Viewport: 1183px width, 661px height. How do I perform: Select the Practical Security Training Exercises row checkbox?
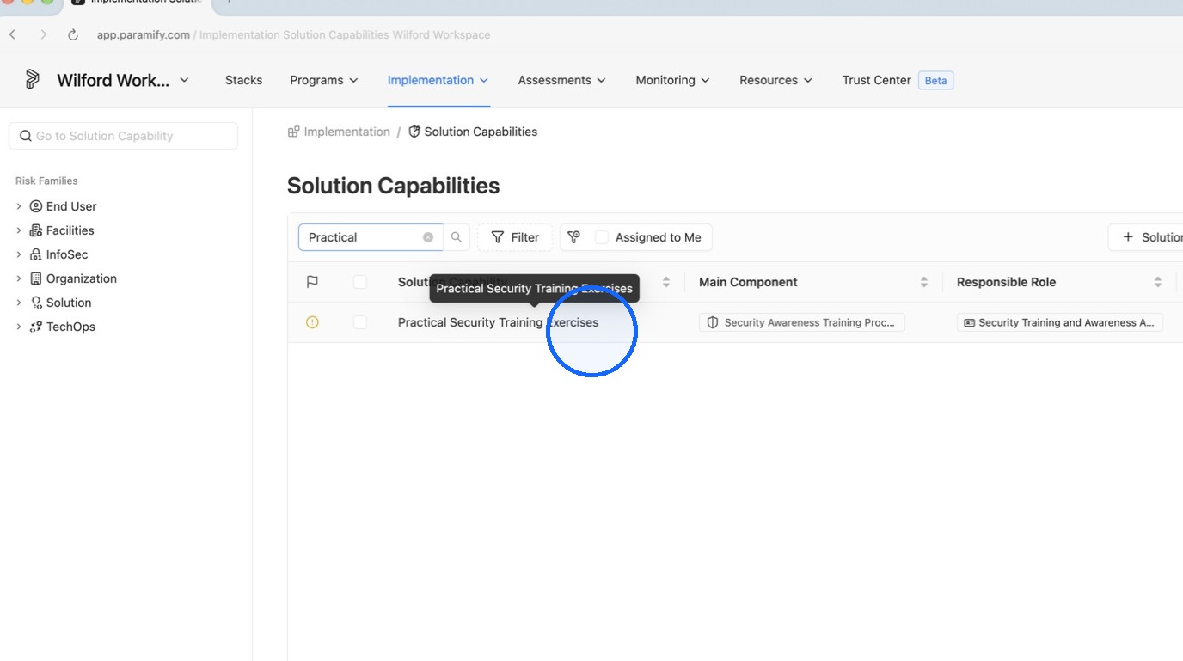click(x=360, y=322)
